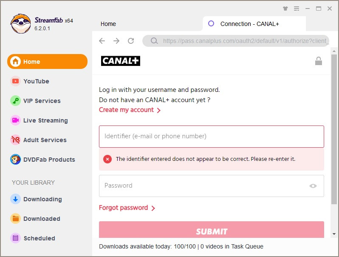Reload the page with refresh icon
Image resolution: width=339 pixels, height=257 pixels.
tap(131, 41)
